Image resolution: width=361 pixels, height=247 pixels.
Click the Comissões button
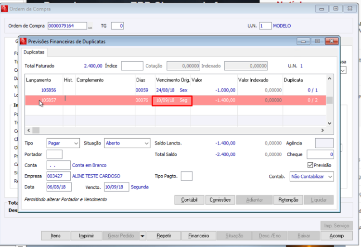coord(220,200)
